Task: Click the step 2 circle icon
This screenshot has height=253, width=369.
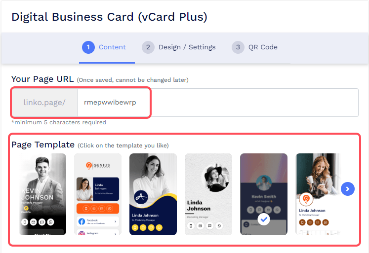Action: [148, 47]
